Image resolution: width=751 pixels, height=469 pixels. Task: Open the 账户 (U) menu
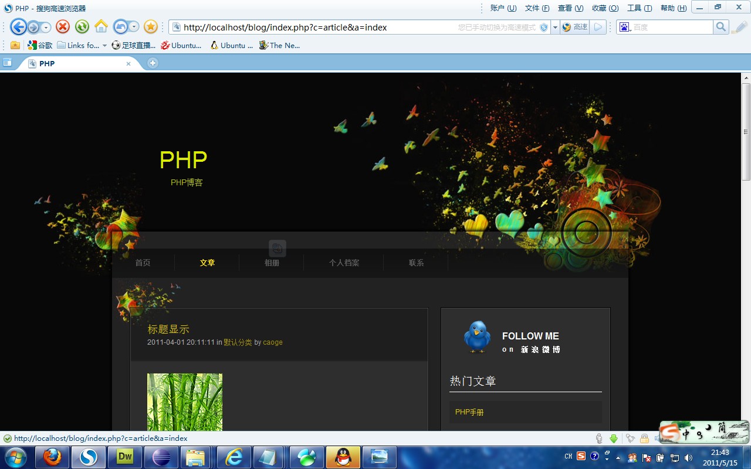pyautogui.click(x=503, y=8)
